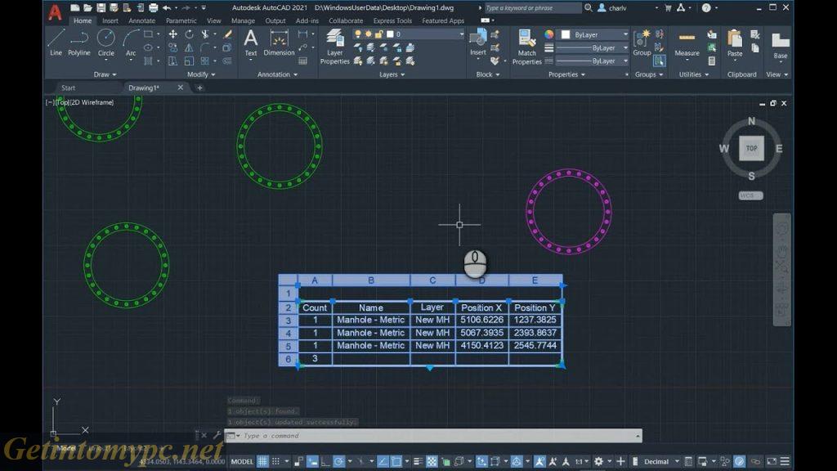Toggle polar tracking in status bar

339,461
